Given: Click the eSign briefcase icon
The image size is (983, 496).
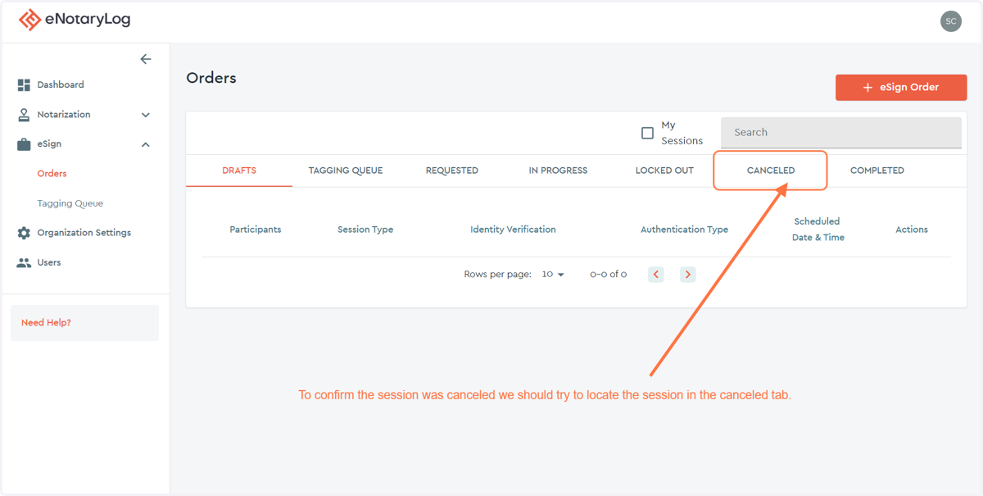Looking at the screenshot, I should point(24,144).
